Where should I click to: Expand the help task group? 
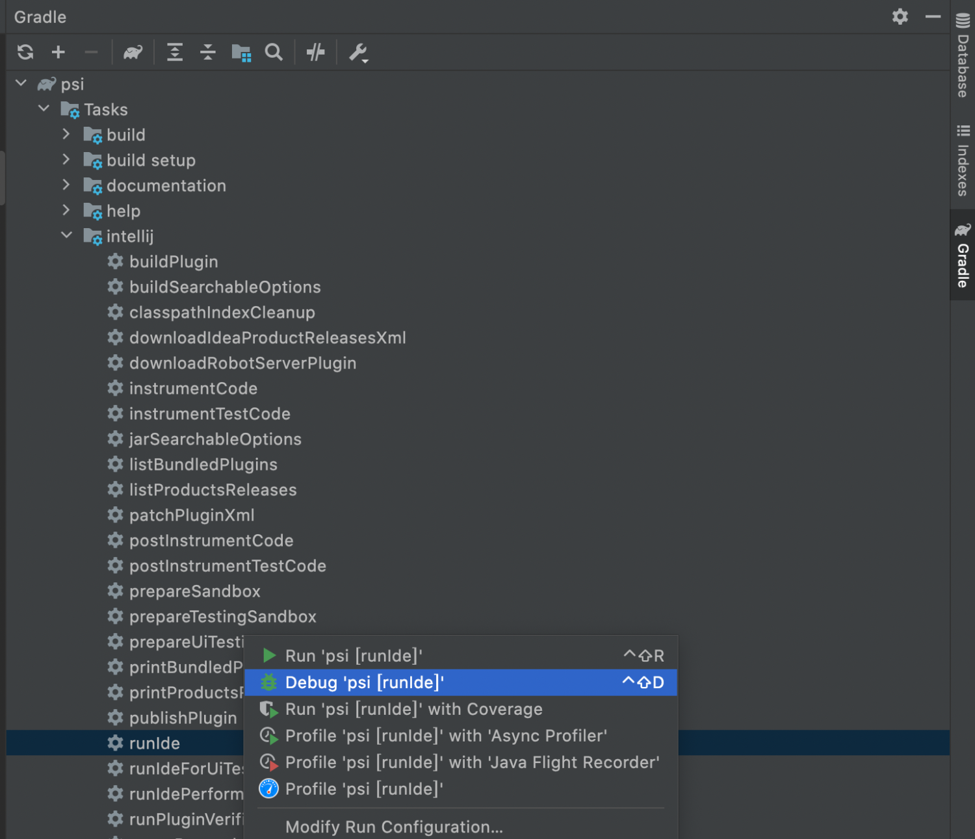(66, 210)
